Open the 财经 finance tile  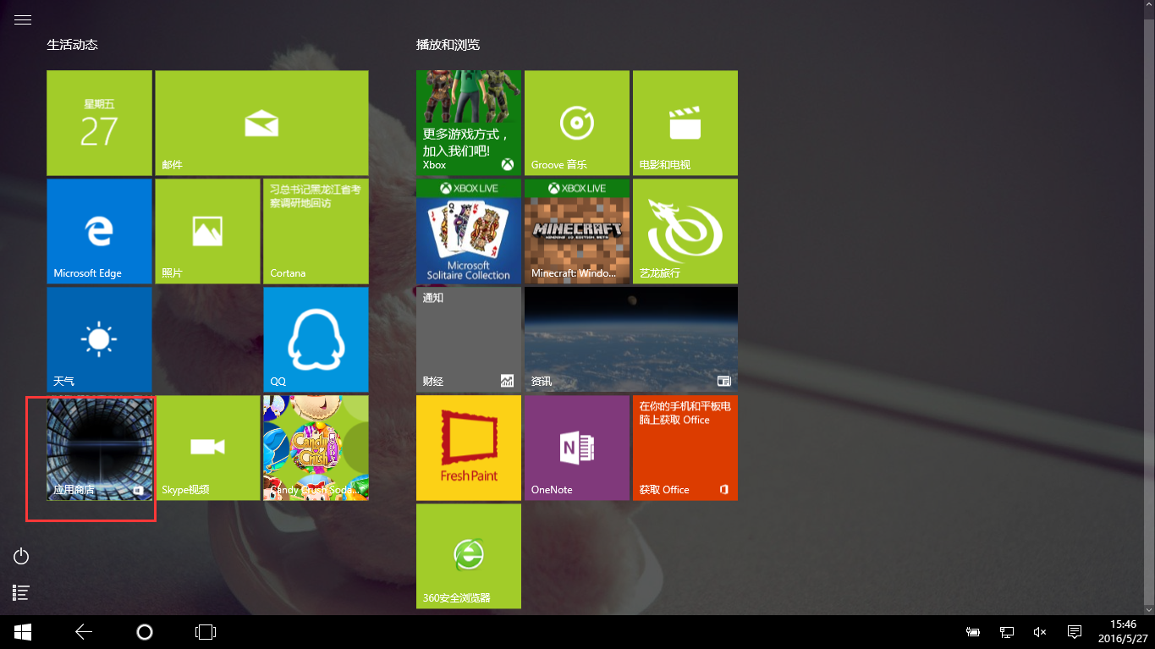click(469, 339)
